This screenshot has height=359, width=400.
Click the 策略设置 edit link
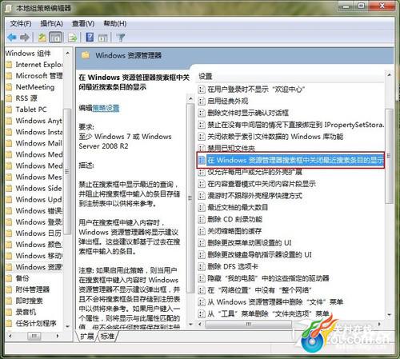[106, 108]
